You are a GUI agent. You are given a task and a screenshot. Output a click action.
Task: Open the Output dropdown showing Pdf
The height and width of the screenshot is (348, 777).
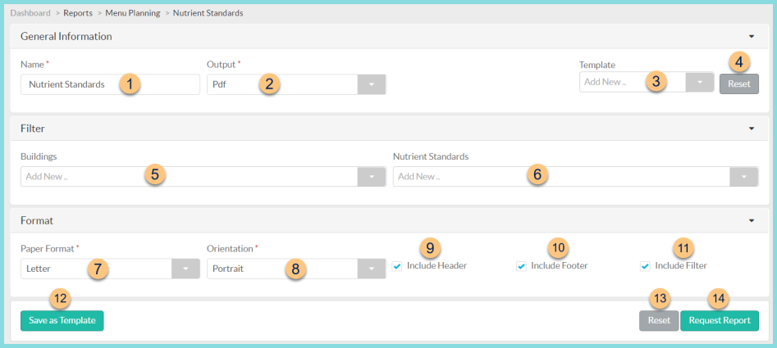tap(296, 84)
